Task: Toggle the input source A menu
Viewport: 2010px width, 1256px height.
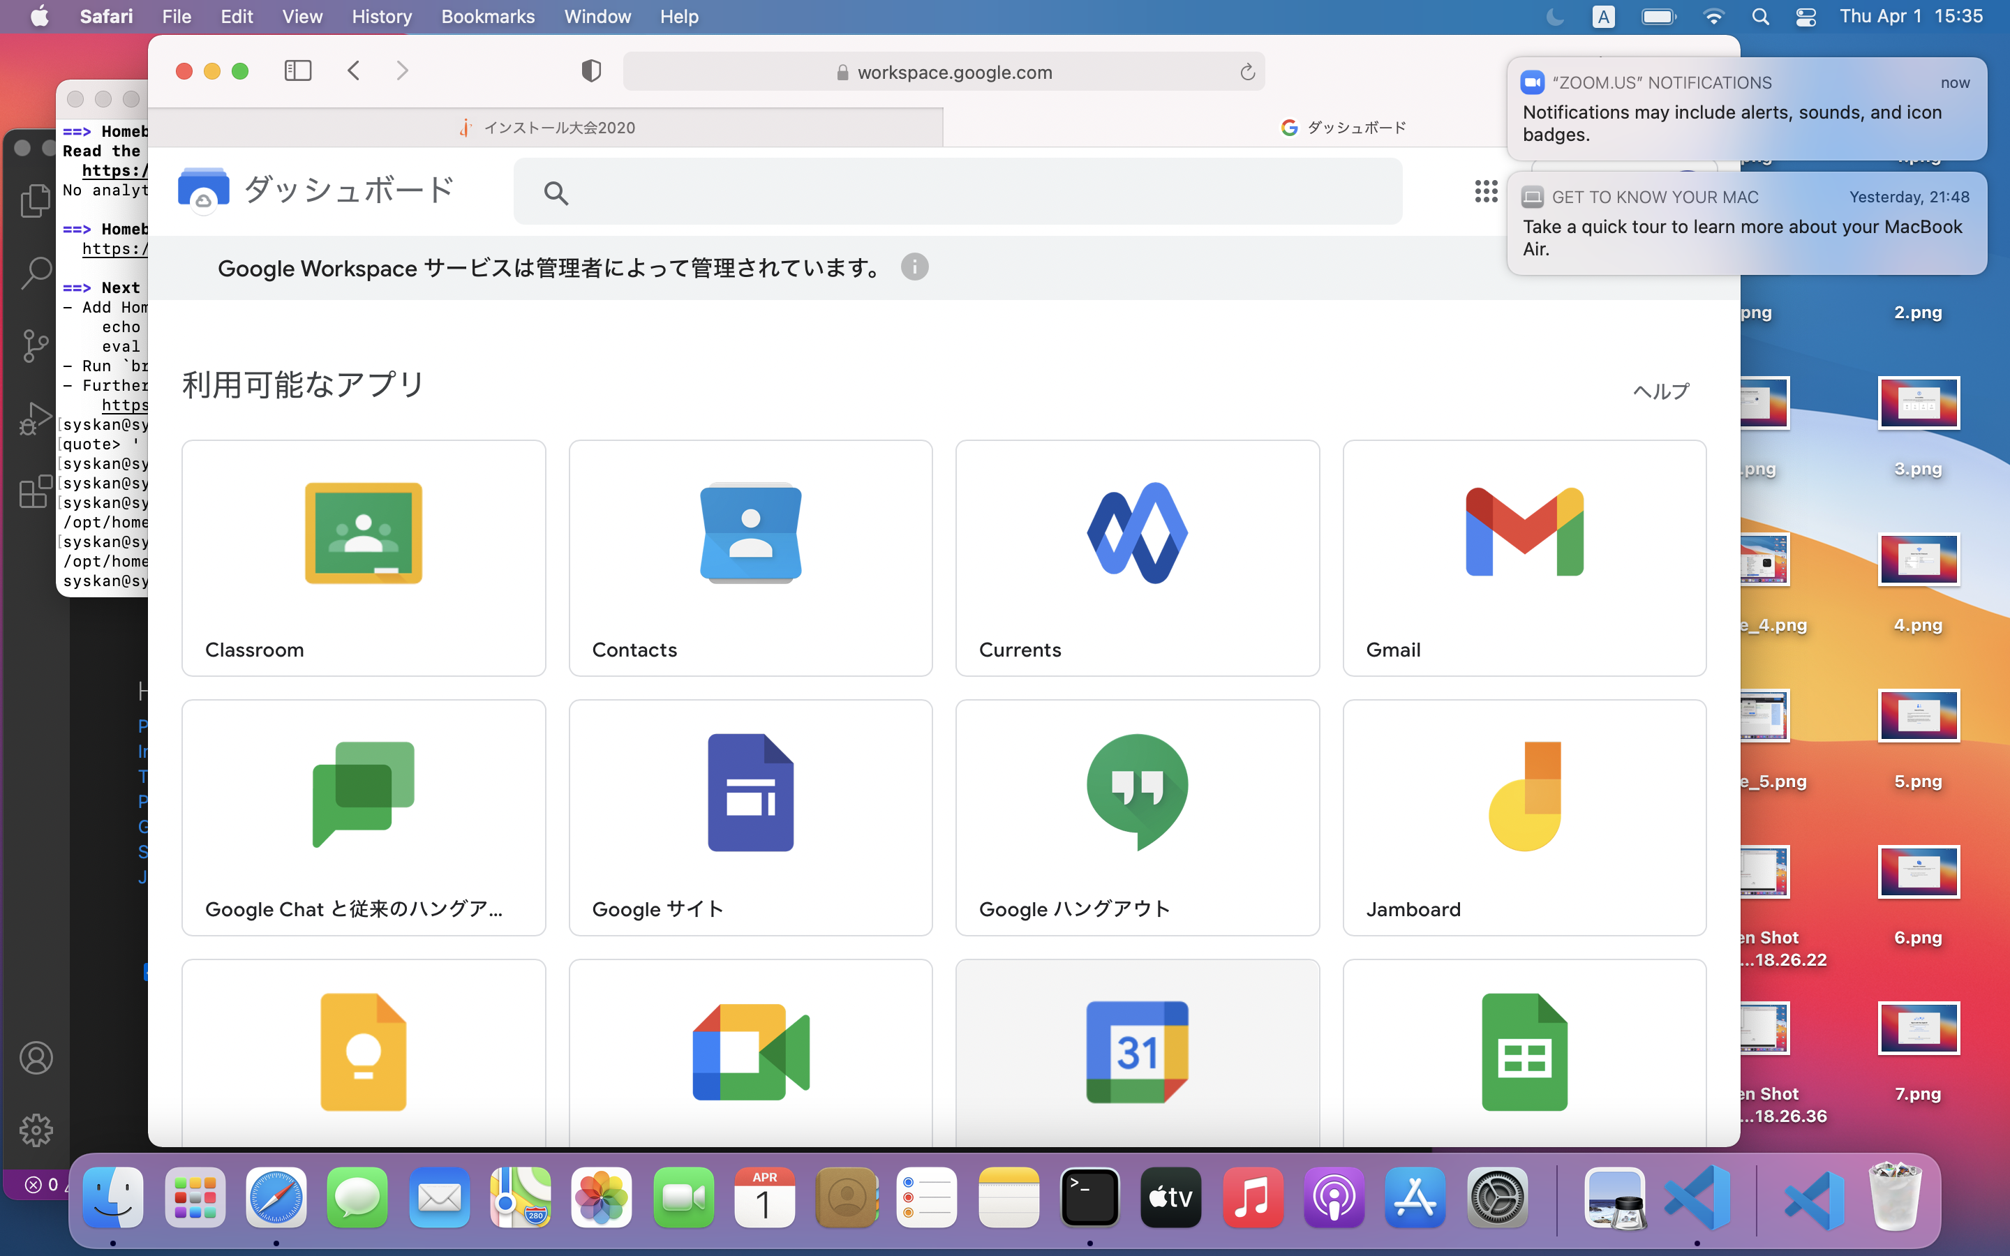Action: click(1603, 17)
